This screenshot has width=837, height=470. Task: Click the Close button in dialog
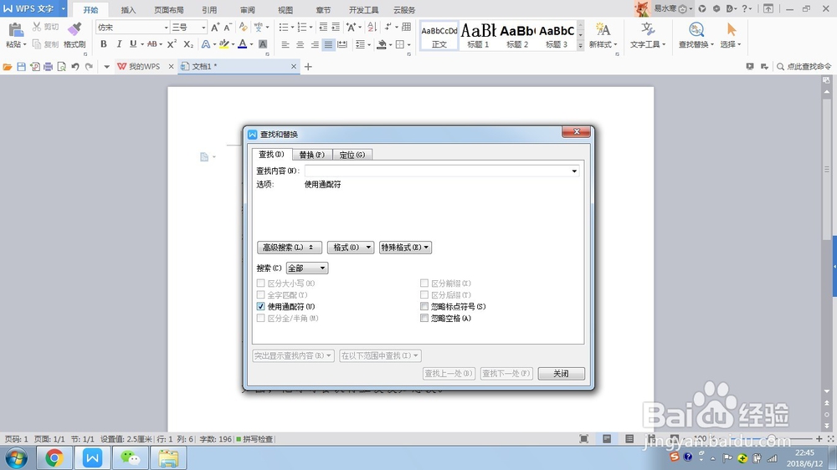[x=561, y=374]
